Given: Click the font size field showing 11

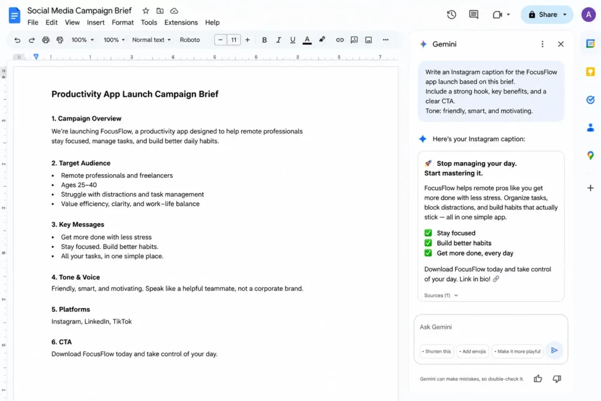Looking at the screenshot, I should [x=234, y=40].
